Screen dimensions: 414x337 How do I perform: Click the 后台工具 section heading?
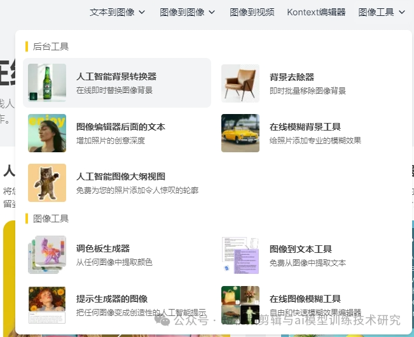click(51, 47)
